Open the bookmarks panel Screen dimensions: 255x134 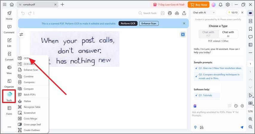[251, 29]
